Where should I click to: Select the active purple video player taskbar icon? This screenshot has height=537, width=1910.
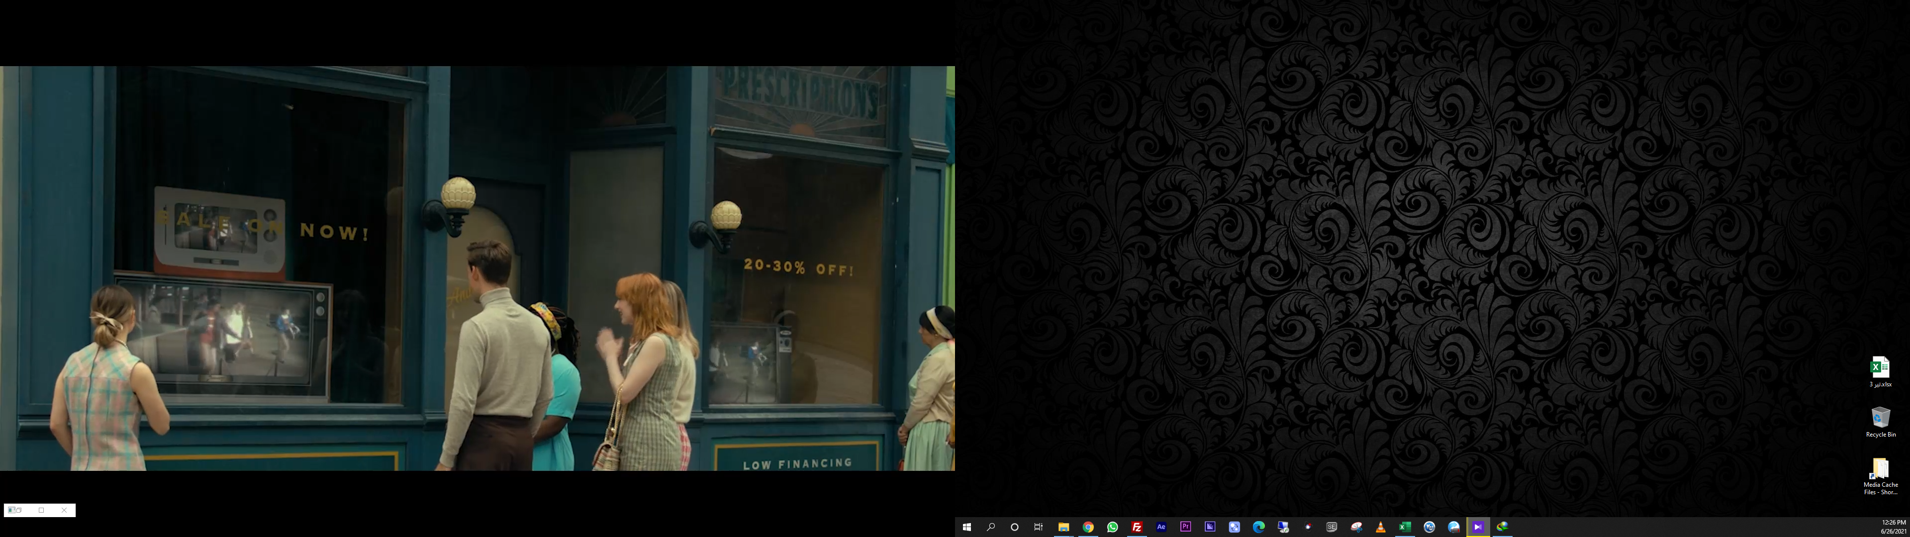(x=1478, y=527)
